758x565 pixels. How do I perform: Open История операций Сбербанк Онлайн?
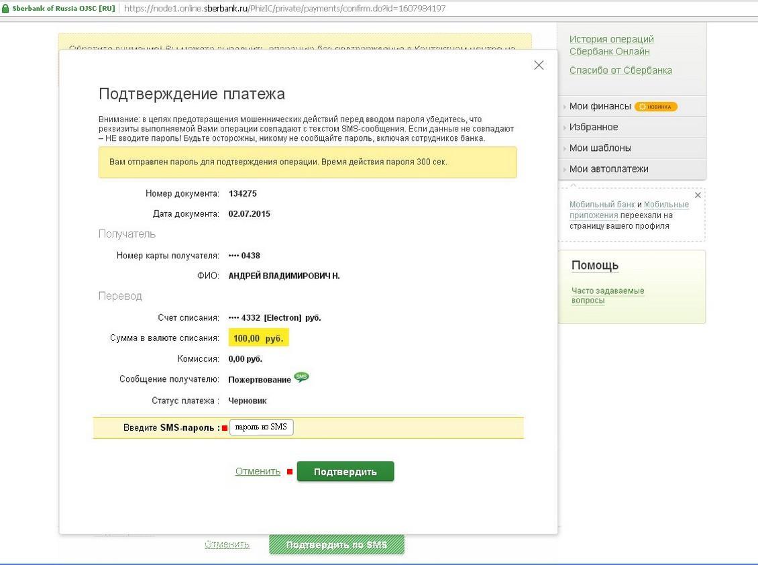coord(611,45)
